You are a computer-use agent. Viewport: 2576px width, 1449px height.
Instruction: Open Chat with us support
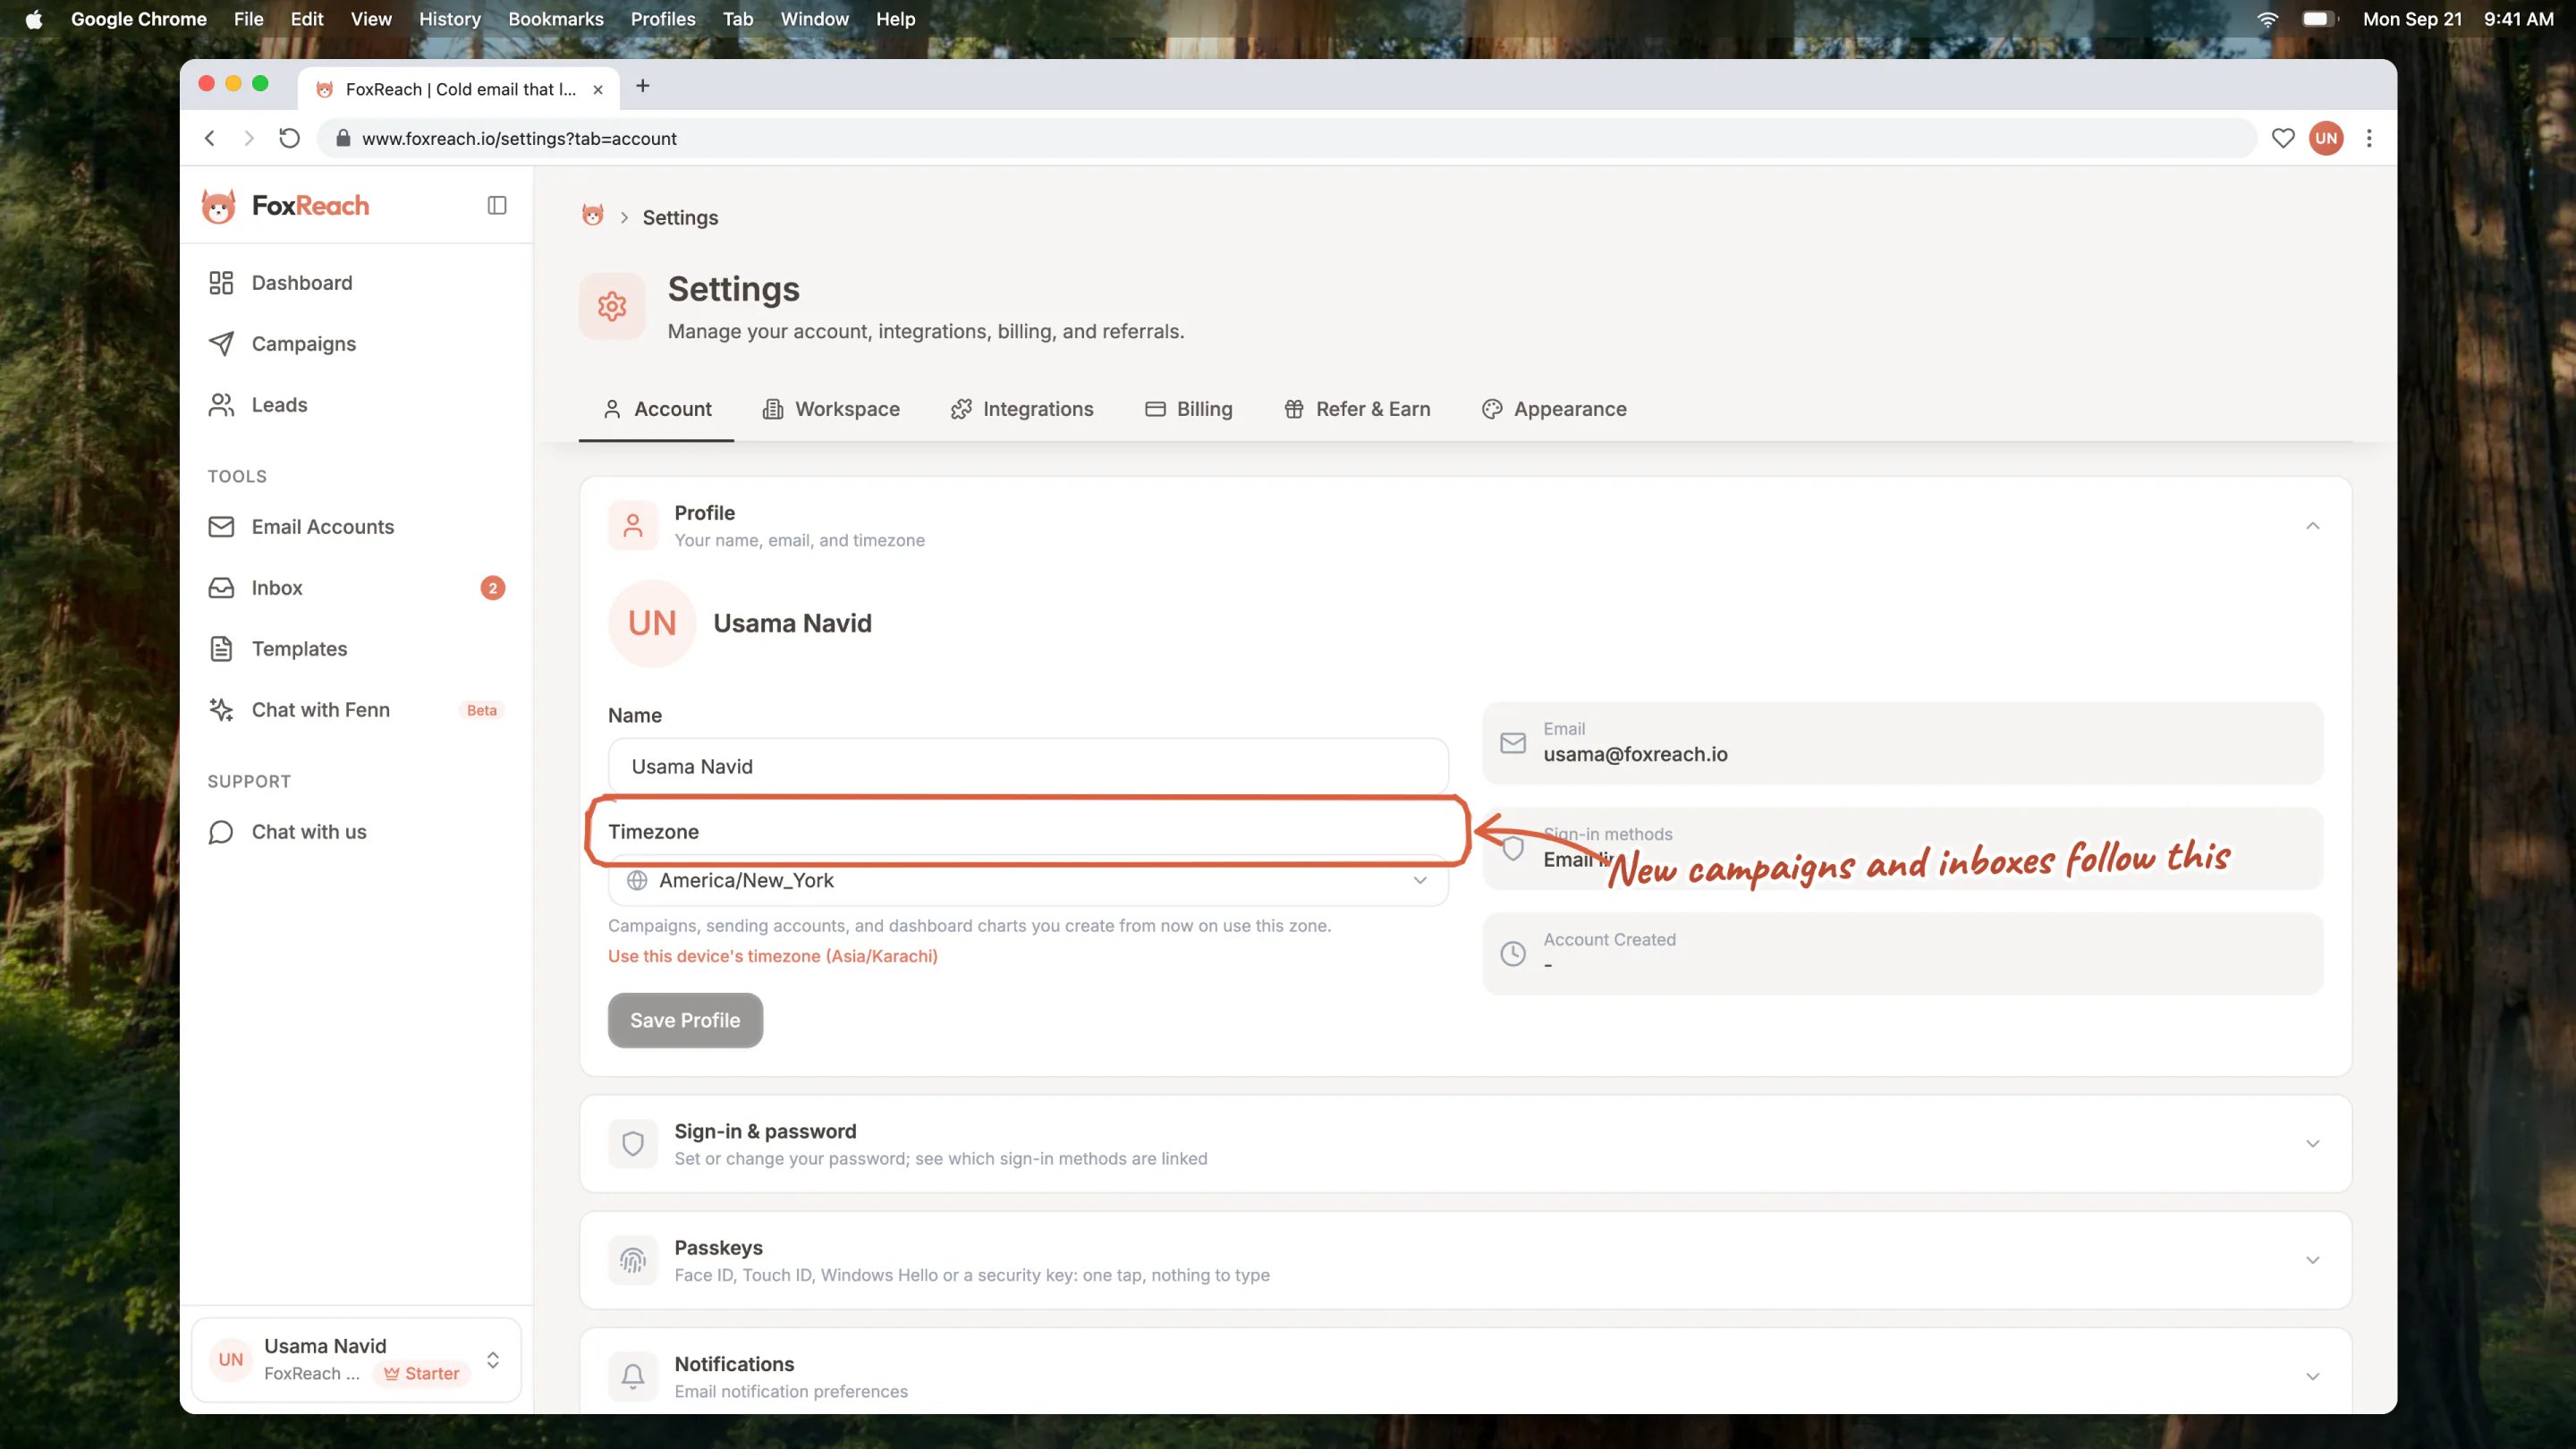tap(355, 832)
